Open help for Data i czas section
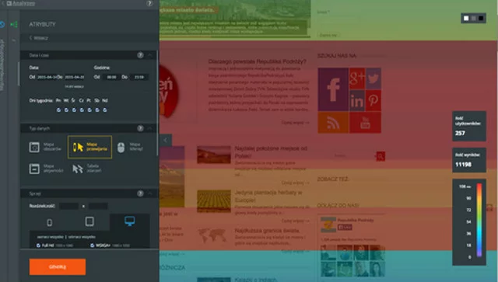 tap(140, 55)
